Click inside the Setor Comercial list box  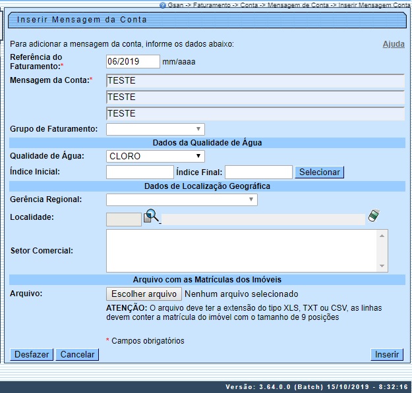241,250
